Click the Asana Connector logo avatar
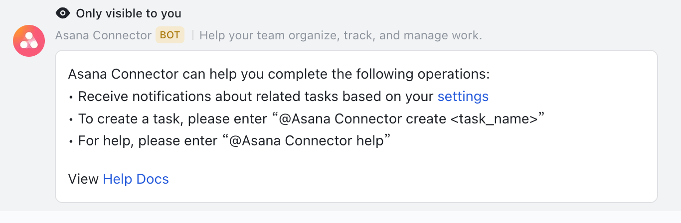681x223 pixels. pyautogui.click(x=29, y=41)
